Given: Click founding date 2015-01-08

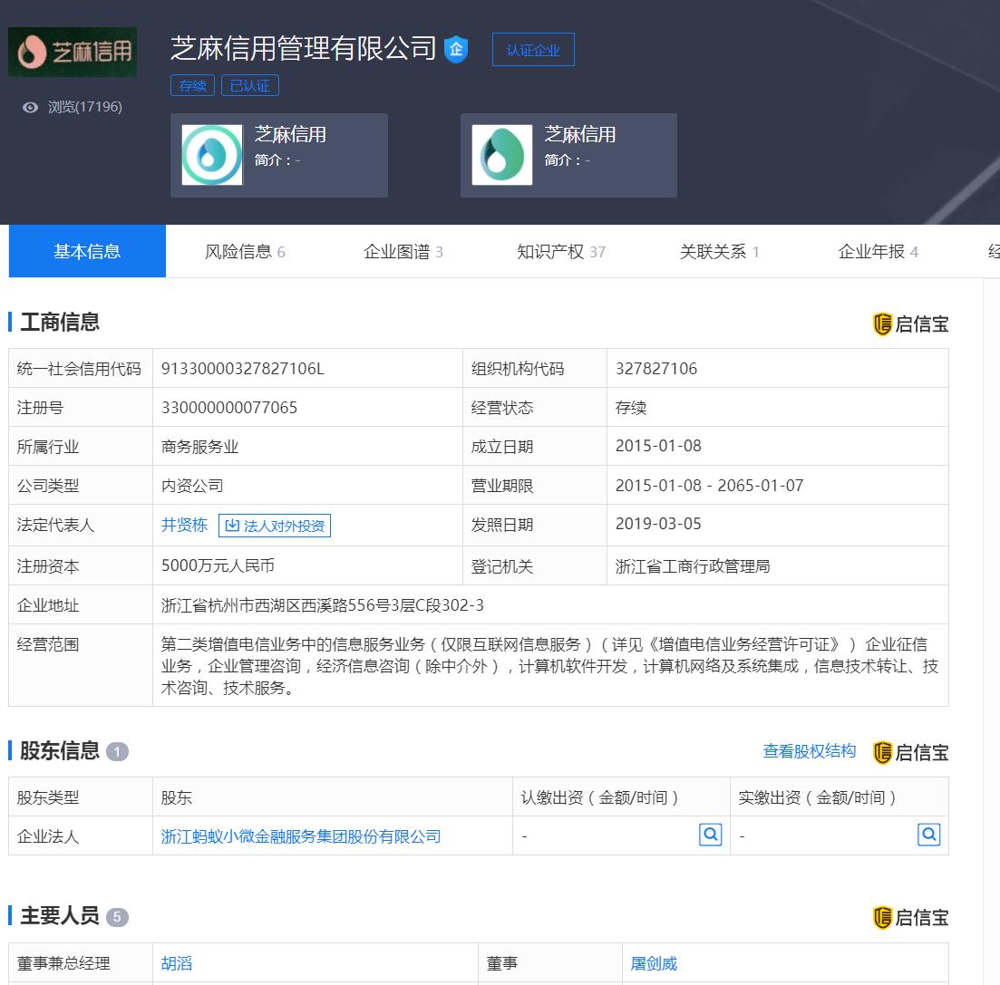Looking at the screenshot, I should tap(658, 446).
